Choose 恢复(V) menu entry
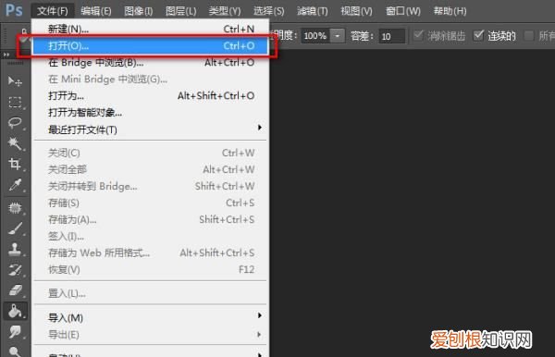The image size is (555, 357). pos(151,270)
